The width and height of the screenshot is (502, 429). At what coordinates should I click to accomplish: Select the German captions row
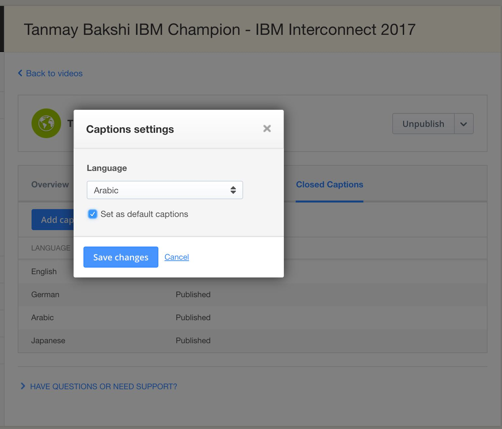[x=252, y=295]
